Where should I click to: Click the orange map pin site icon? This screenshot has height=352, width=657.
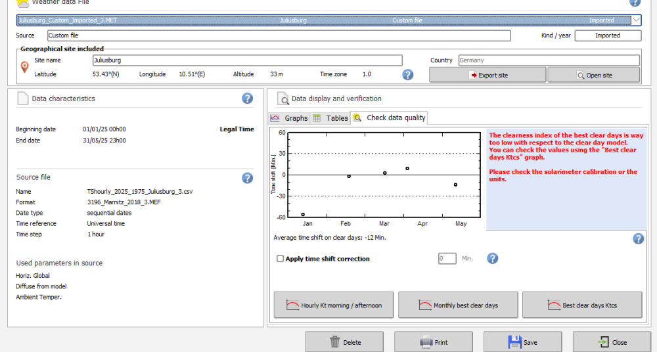click(25, 67)
